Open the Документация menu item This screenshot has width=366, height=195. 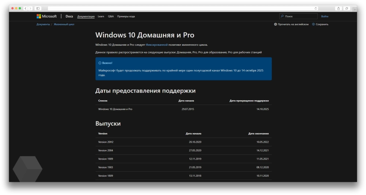coord(86,16)
